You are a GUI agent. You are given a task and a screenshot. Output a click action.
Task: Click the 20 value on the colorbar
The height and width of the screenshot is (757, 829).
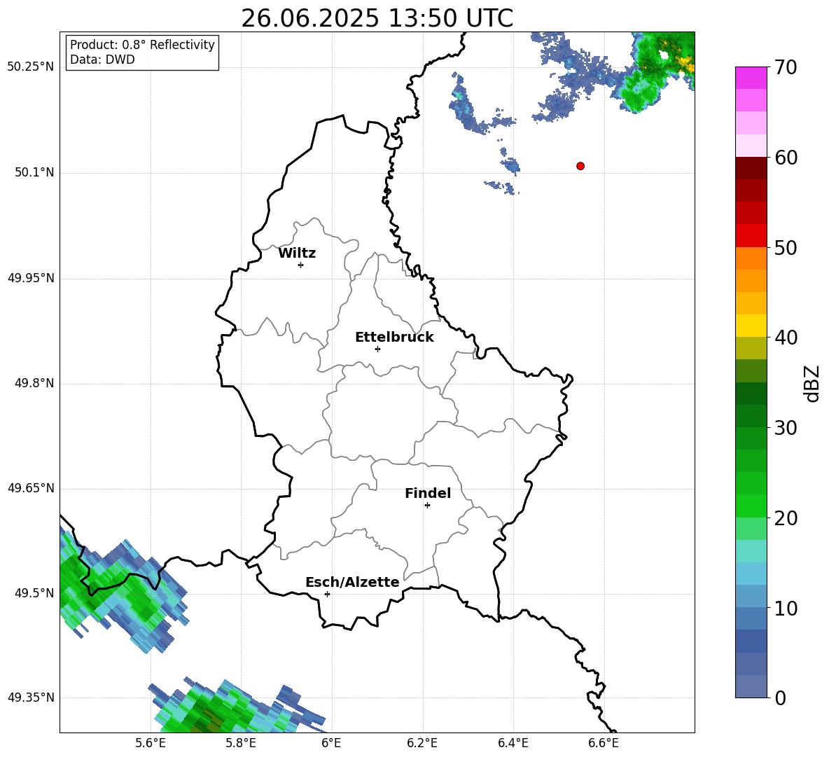pos(786,518)
